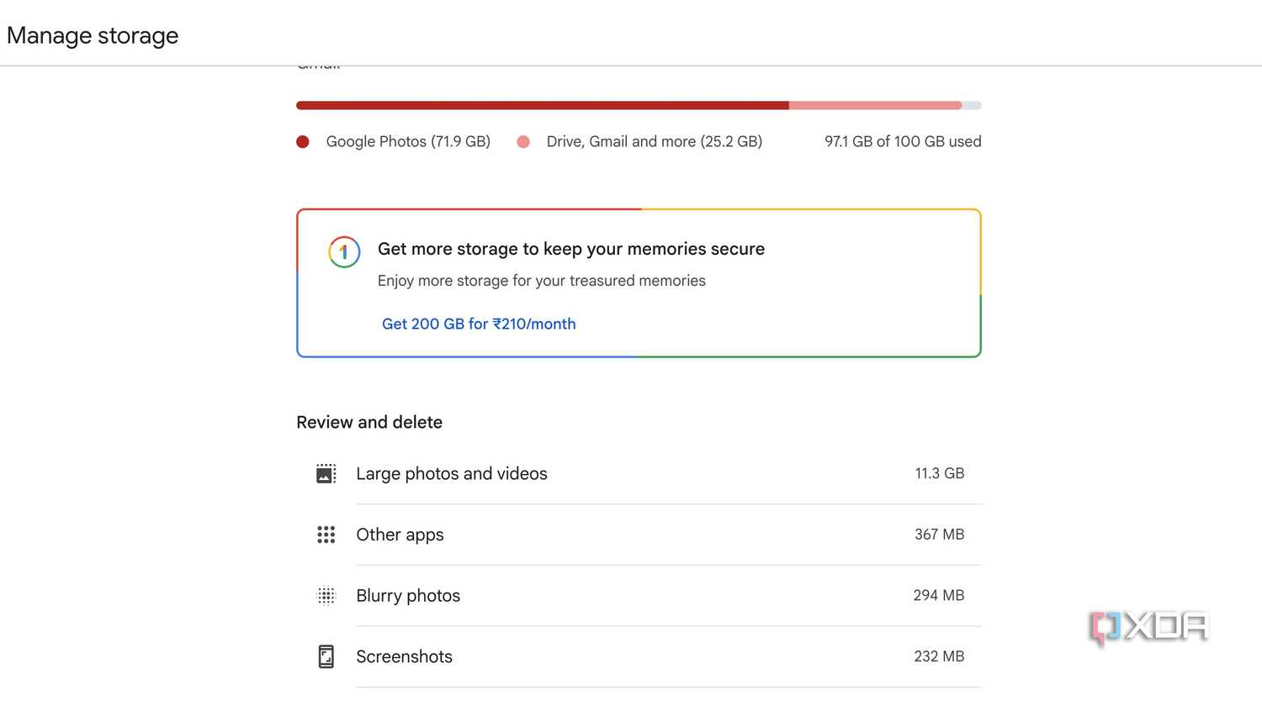Click the pink Drive, Gmail legend dot

click(523, 141)
